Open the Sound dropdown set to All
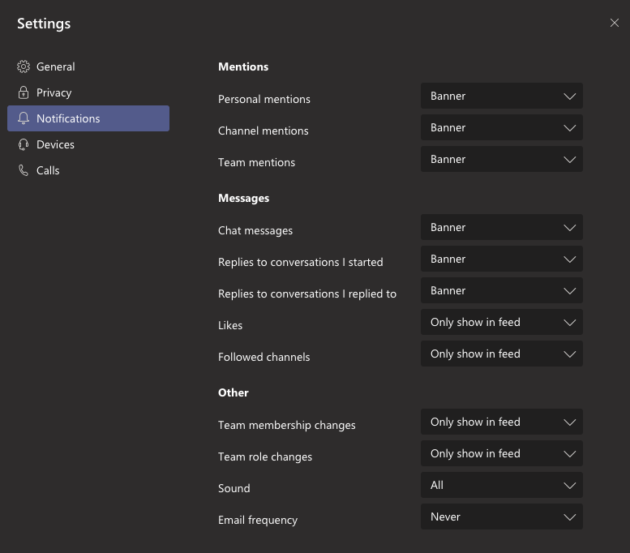 click(501, 485)
